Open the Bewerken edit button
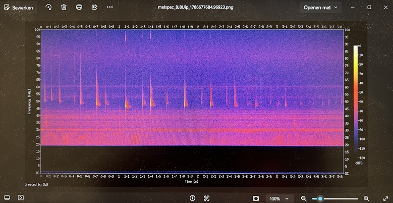Screen dimensions: 393x203 (18, 8)
